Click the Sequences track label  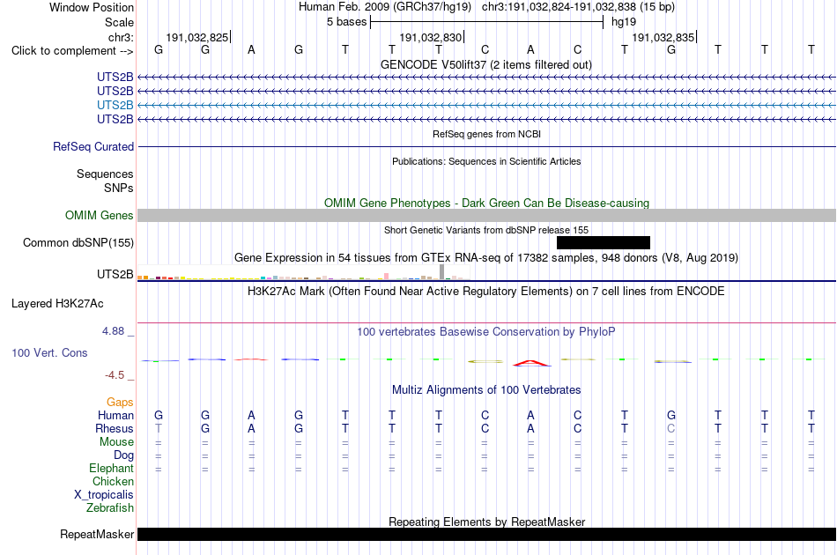click(105, 174)
